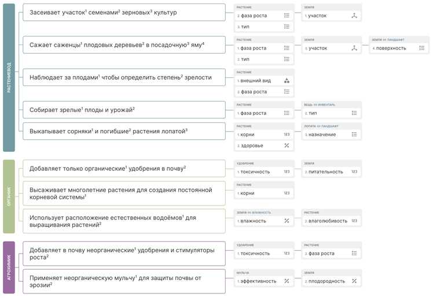Image resolution: width=434 pixels, height=298 pixels.
Task: Click percent icon beside 'здоровье'
Action: tap(286, 146)
